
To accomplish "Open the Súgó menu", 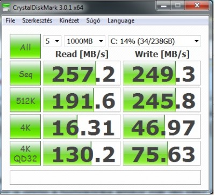I will pyautogui.click(x=93, y=20).
